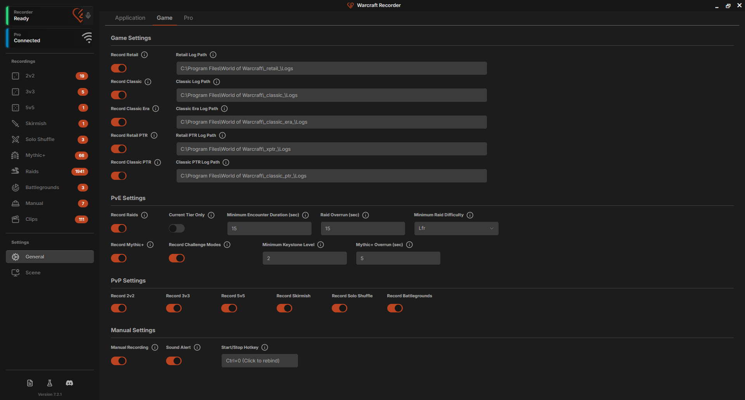Open the logs document icon
Viewport: 745px width, 400px height.
(x=30, y=383)
